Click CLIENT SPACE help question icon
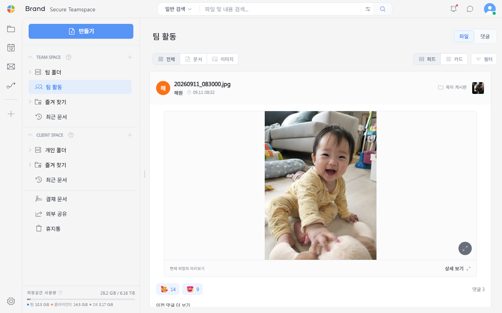 tap(71, 135)
